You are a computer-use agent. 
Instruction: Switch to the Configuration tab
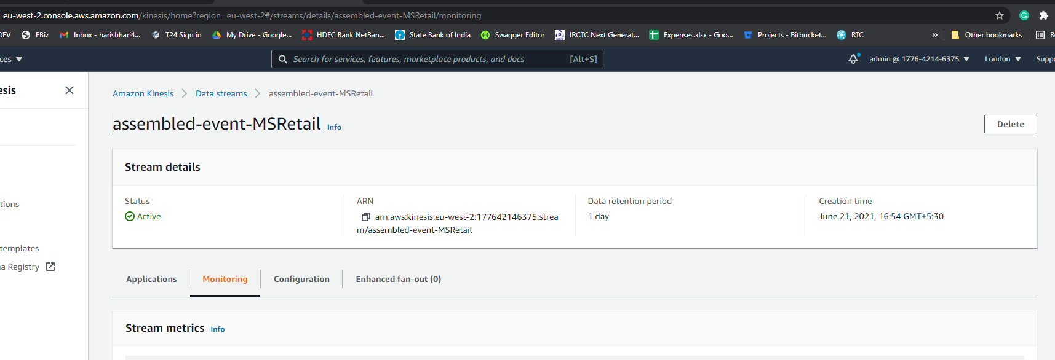301,279
